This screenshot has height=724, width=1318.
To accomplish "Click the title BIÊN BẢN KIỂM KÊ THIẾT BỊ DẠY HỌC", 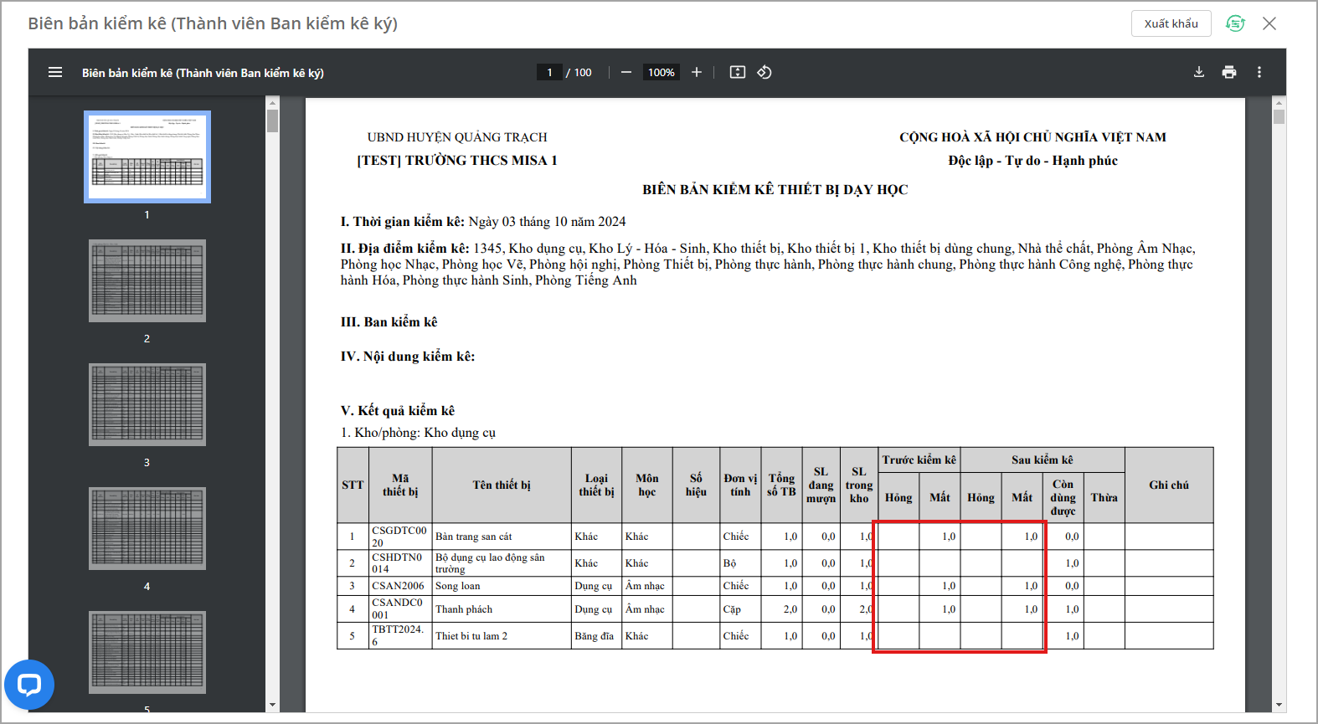I will point(775,190).
